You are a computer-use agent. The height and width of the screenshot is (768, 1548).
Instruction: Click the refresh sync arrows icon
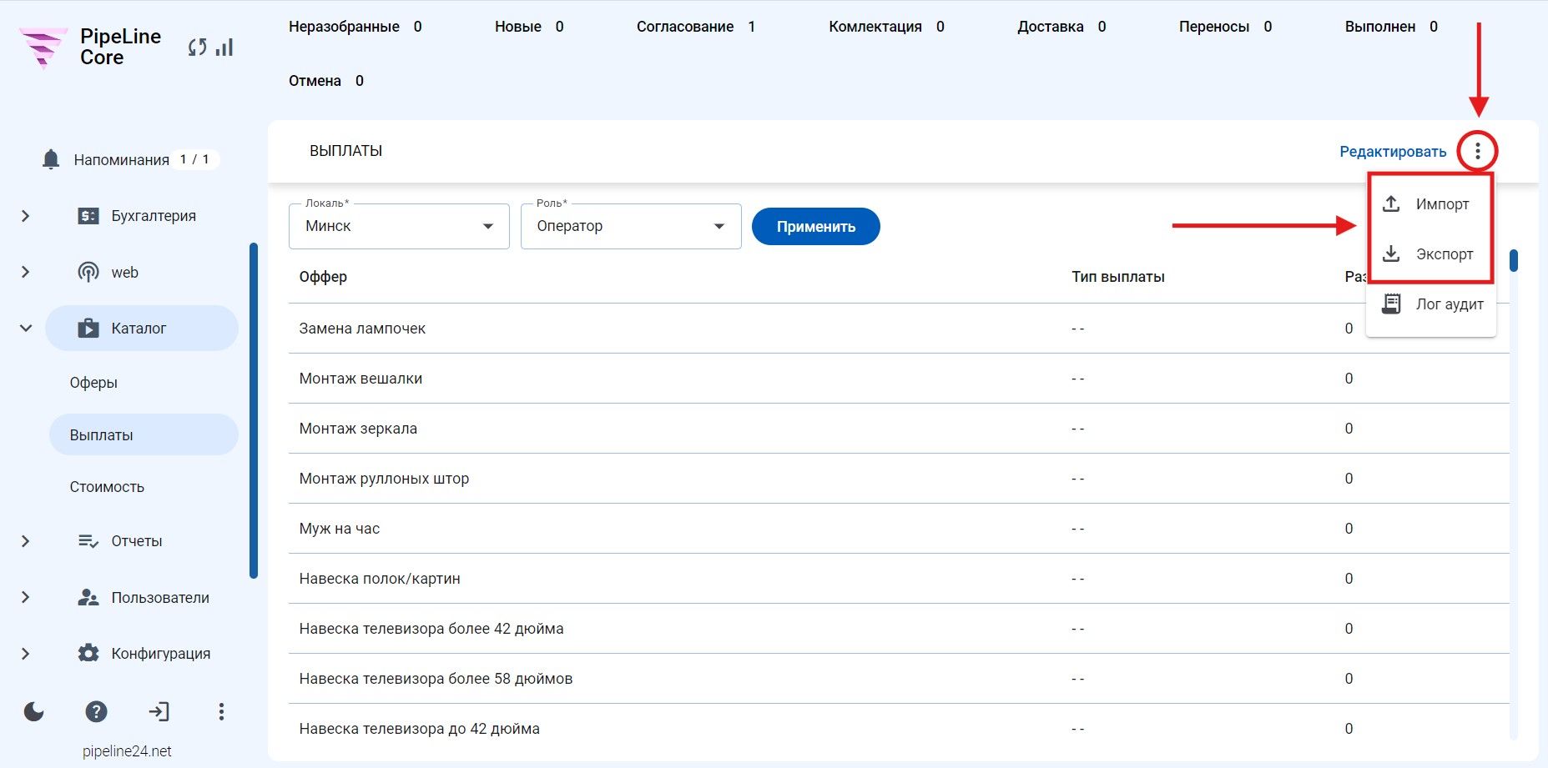(x=197, y=48)
